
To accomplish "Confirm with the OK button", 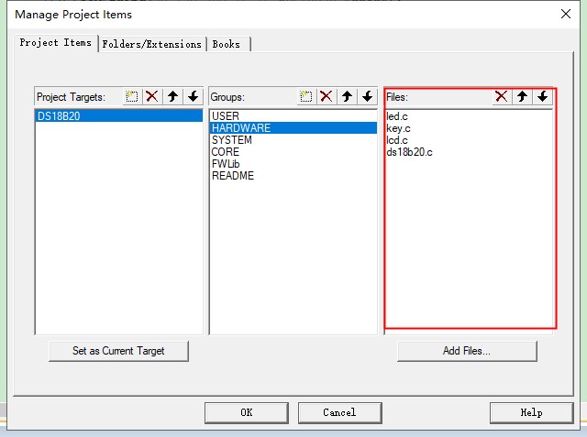I will point(247,412).
